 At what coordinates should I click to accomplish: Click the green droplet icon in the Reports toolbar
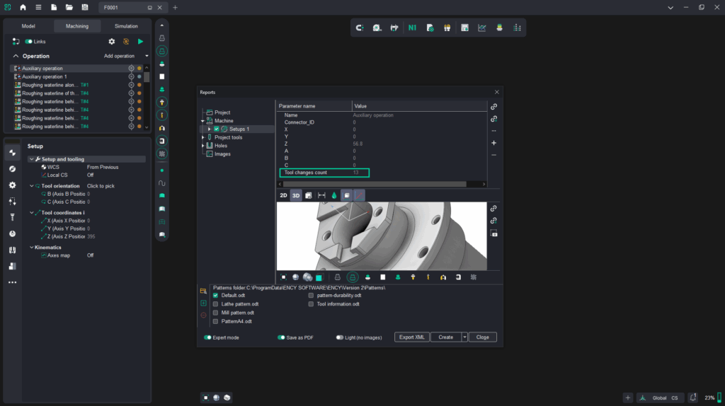click(334, 195)
